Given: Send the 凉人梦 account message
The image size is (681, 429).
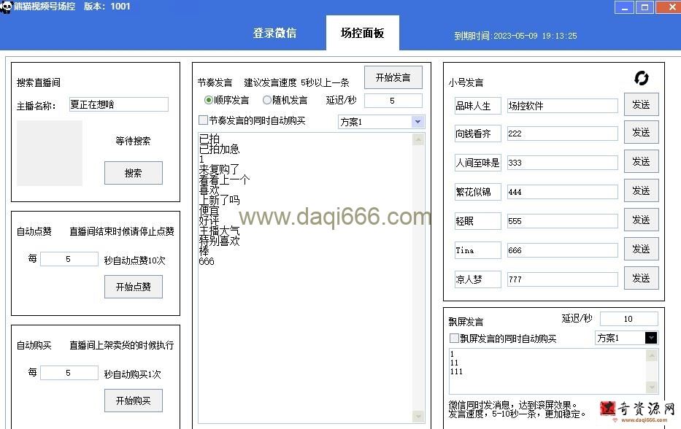Looking at the screenshot, I should tap(641, 278).
